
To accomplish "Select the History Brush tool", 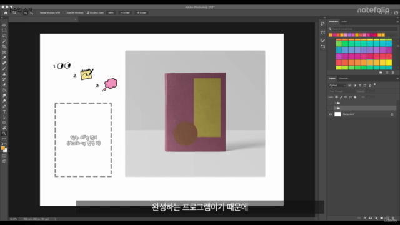I will (x=4, y=79).
